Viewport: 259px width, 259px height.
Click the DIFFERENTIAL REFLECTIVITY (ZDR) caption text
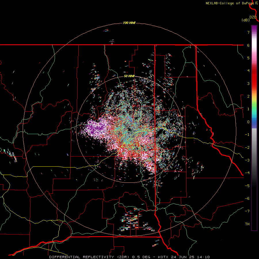[90, 257]
